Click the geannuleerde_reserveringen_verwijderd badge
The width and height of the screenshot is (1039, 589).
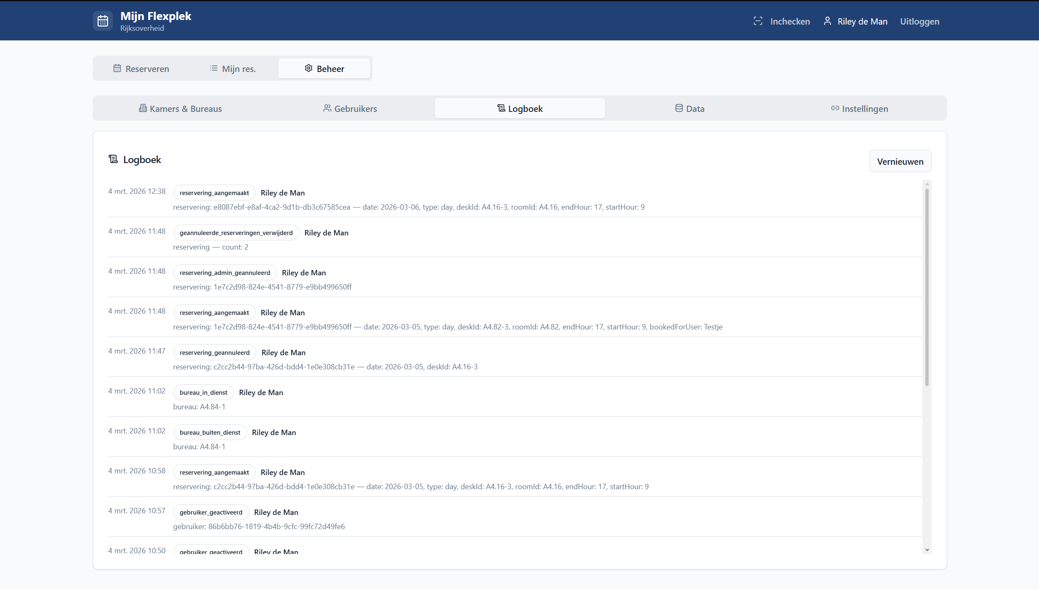tap(236, 233)
